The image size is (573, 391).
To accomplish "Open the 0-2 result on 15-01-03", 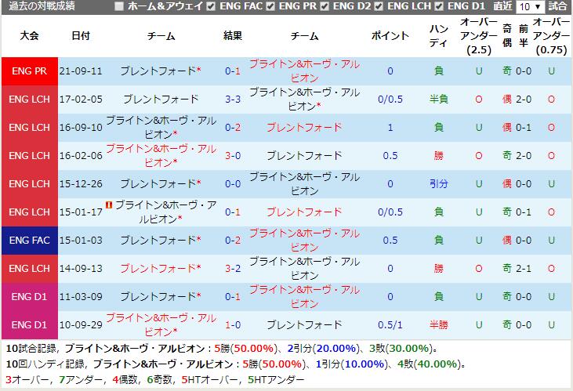I will [233, 240].
